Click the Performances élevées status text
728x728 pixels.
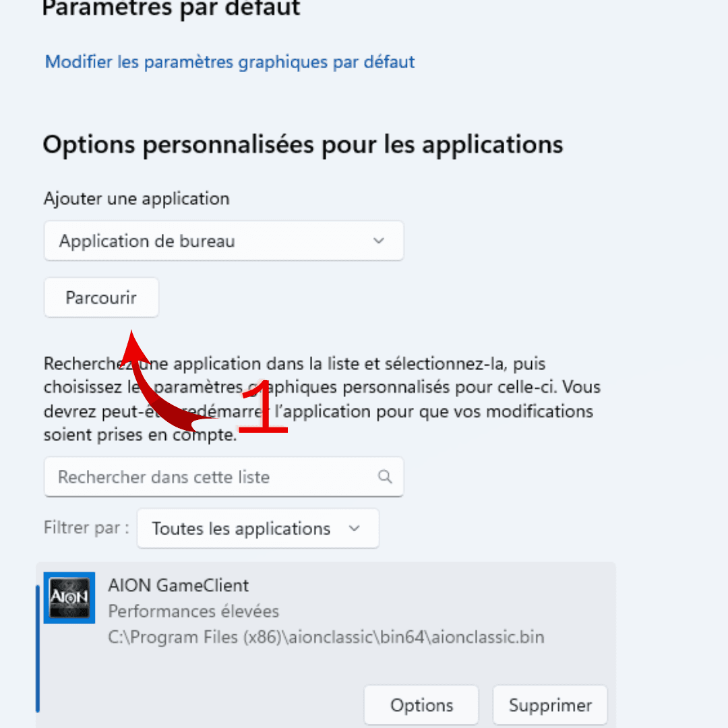(193, 611)
